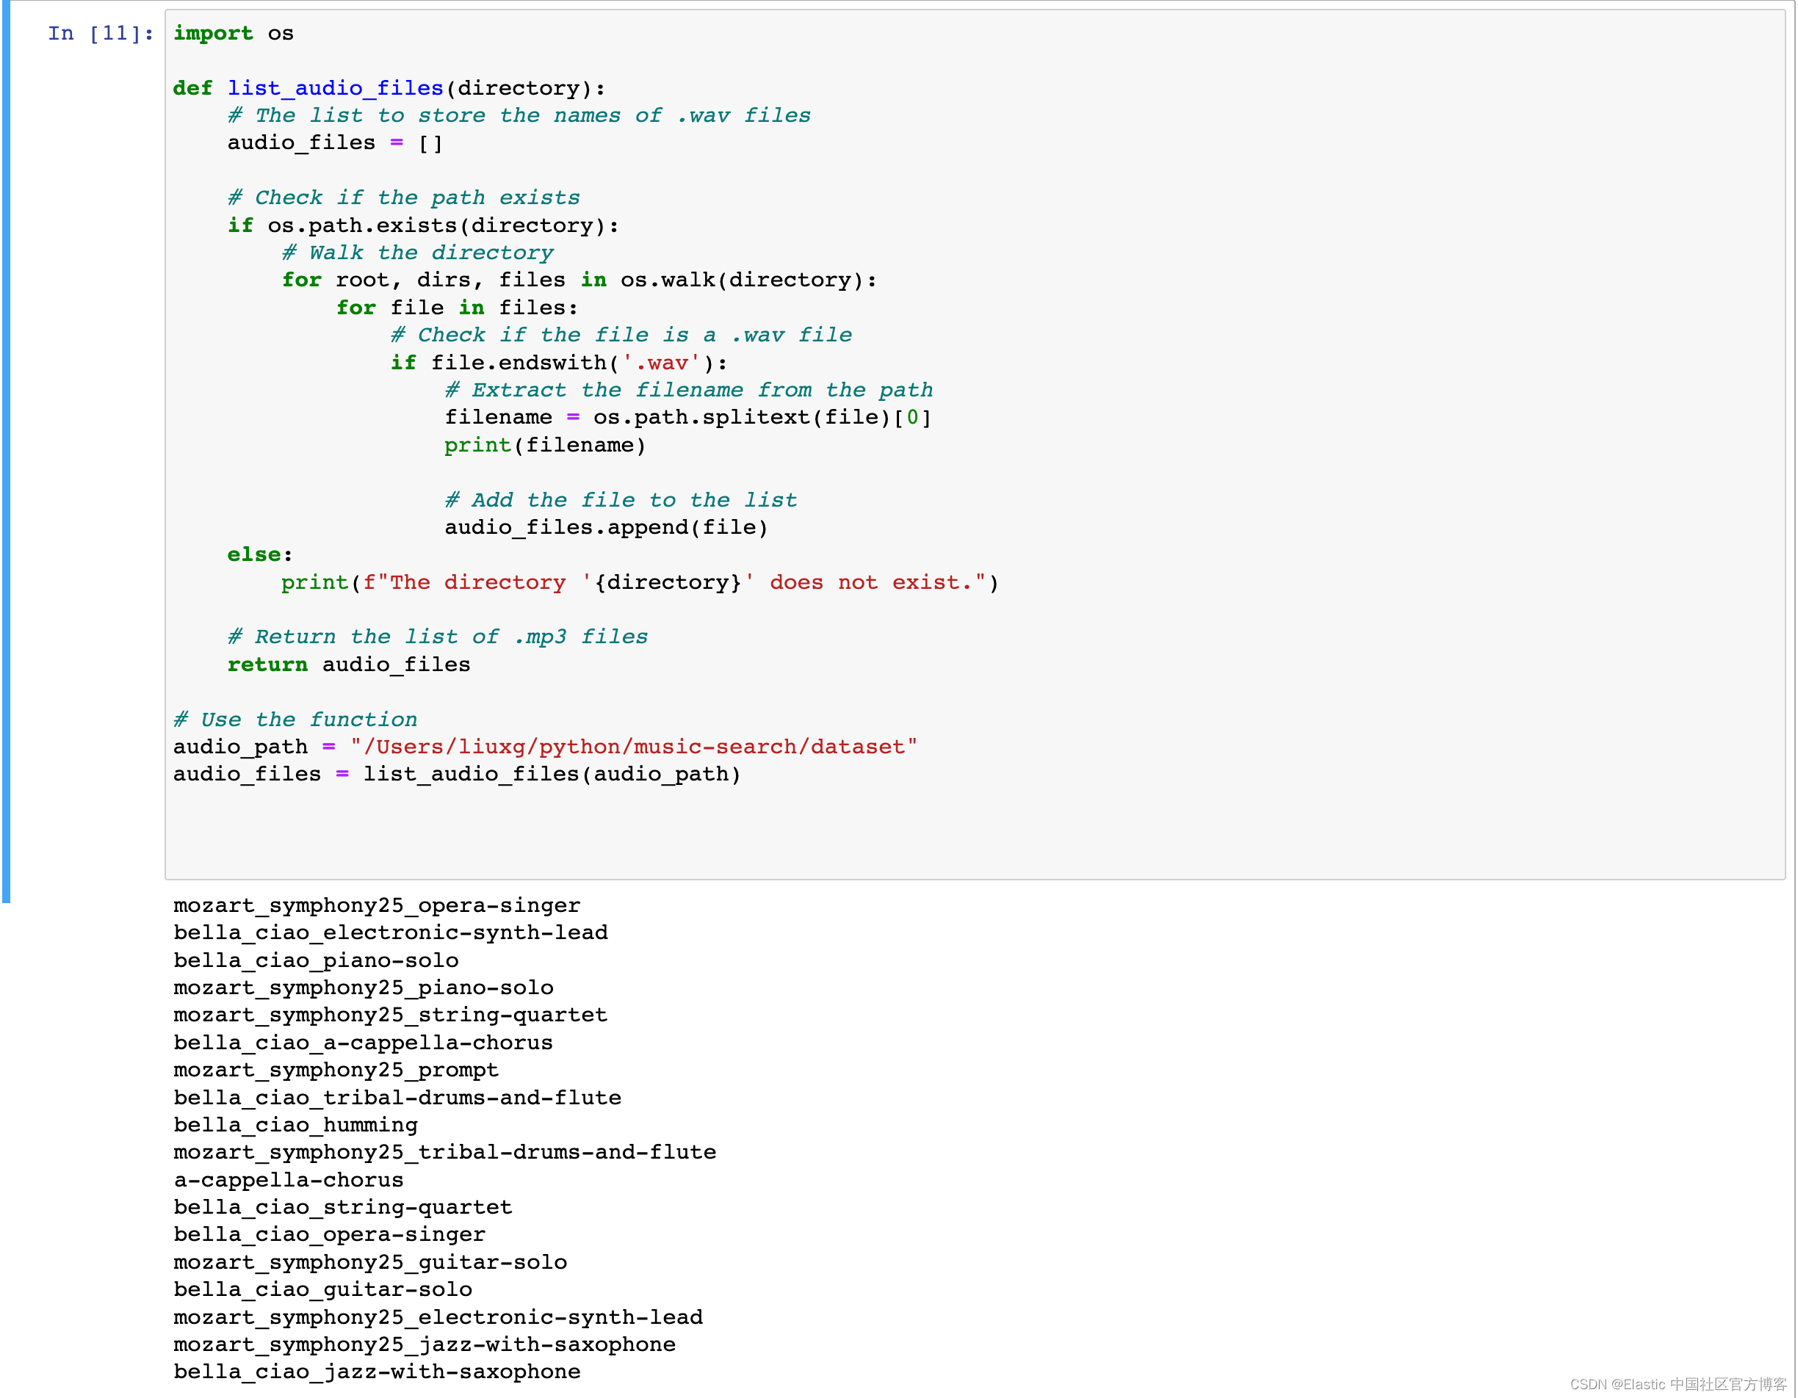Click the audio_files.append(file) line
This screenshot has width=1798, height=1398.
[x=606, y=527]
